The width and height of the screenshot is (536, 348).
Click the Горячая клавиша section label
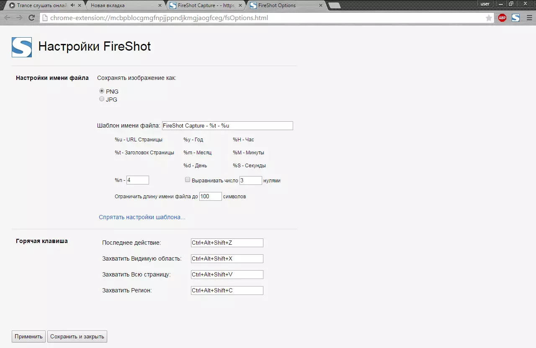[42, 241]
